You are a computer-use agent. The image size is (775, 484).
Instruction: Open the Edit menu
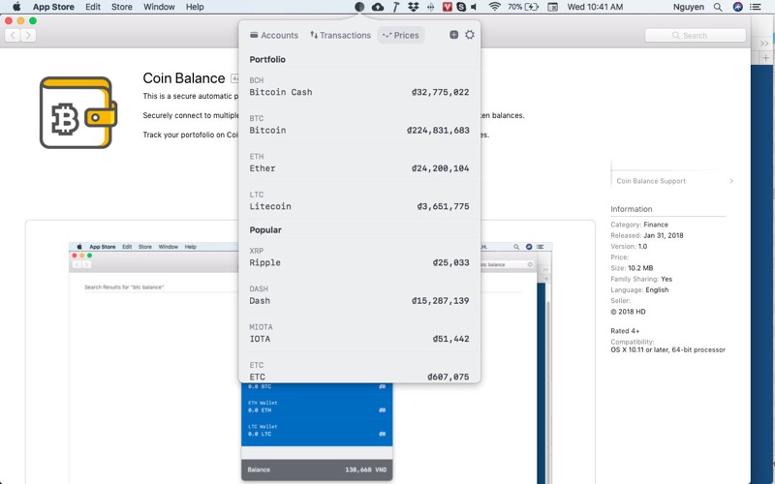pyautogui.click(x=93, y=7)
